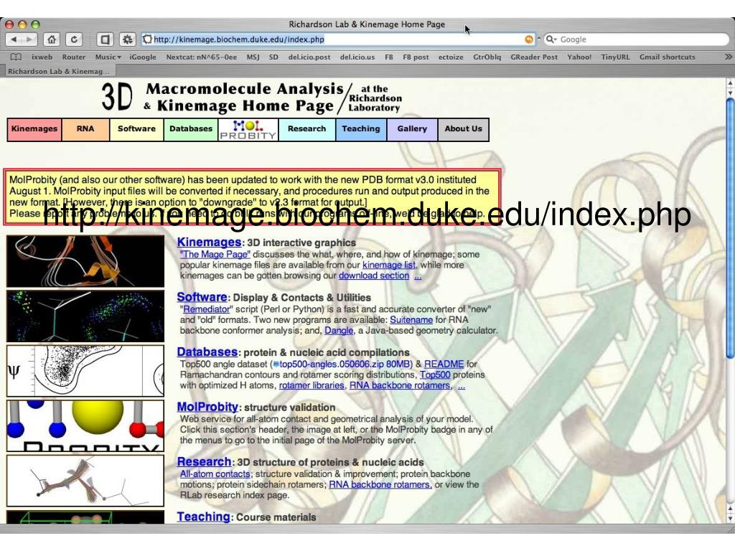Open the About Us navigation tab
The image size is (735, 551).
point(463,129)
